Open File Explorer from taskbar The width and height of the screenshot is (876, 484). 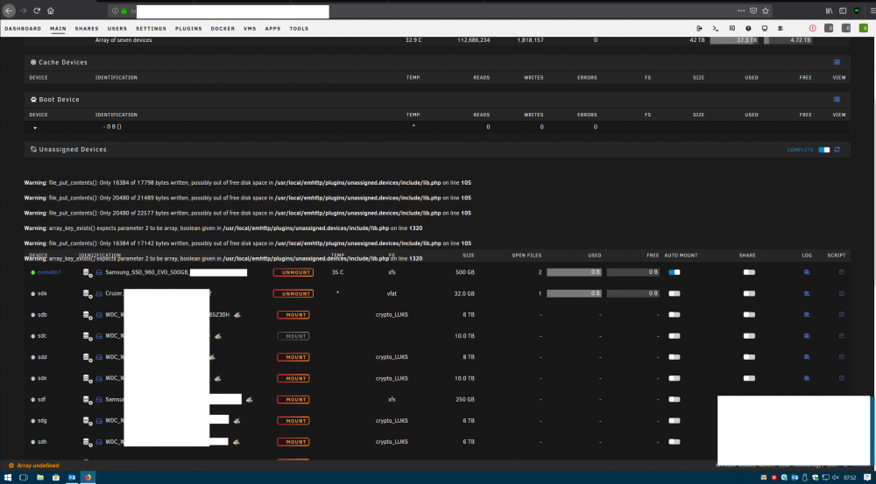[x=40, y=478]
